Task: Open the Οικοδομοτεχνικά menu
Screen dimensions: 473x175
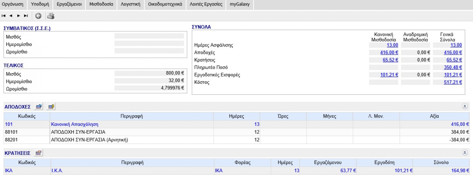Action: click(164, 5)
